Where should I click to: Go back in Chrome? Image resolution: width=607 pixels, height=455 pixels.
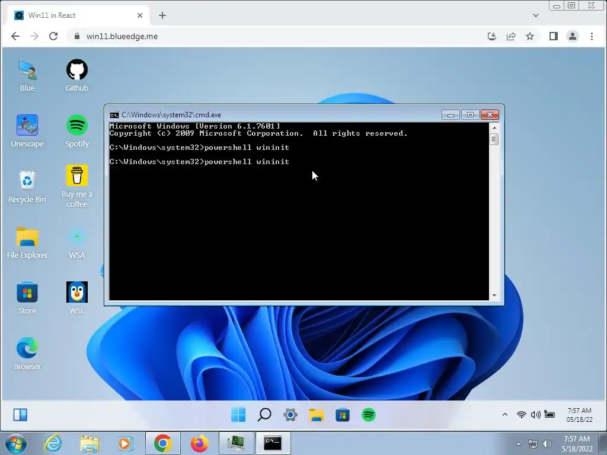[x=15, y=36]
